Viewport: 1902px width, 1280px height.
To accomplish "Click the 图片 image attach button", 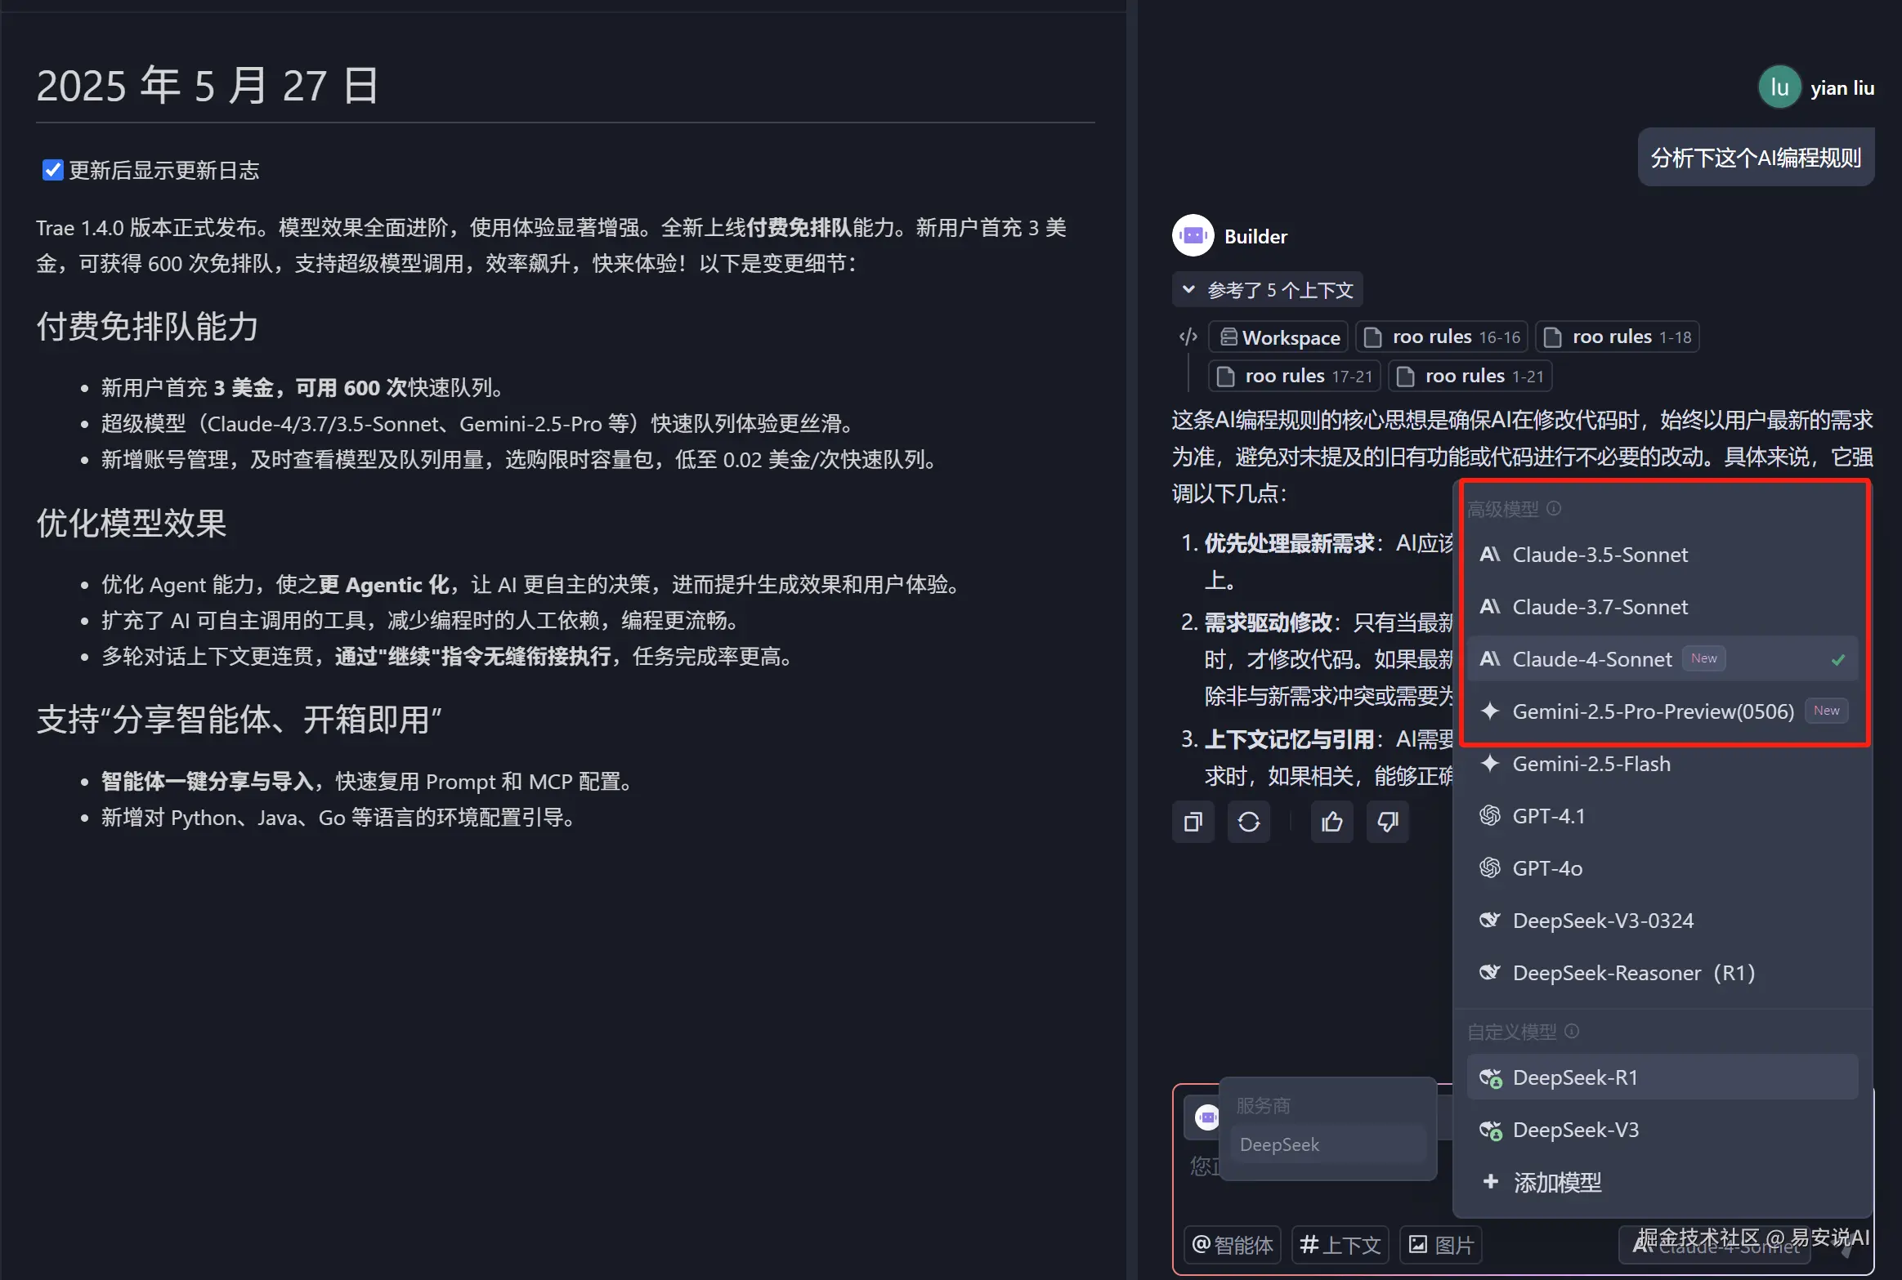I will click(1441, 1245).
